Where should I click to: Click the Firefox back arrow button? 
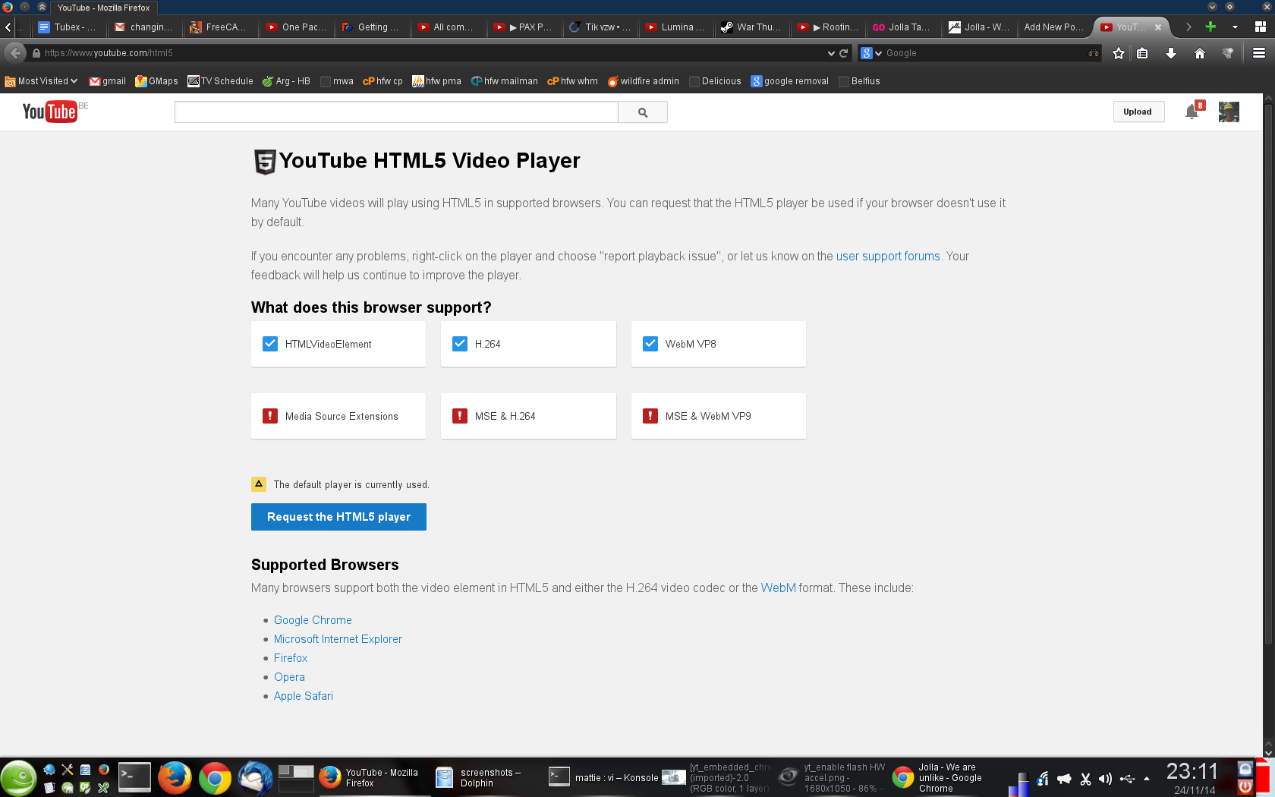[16, 53]
